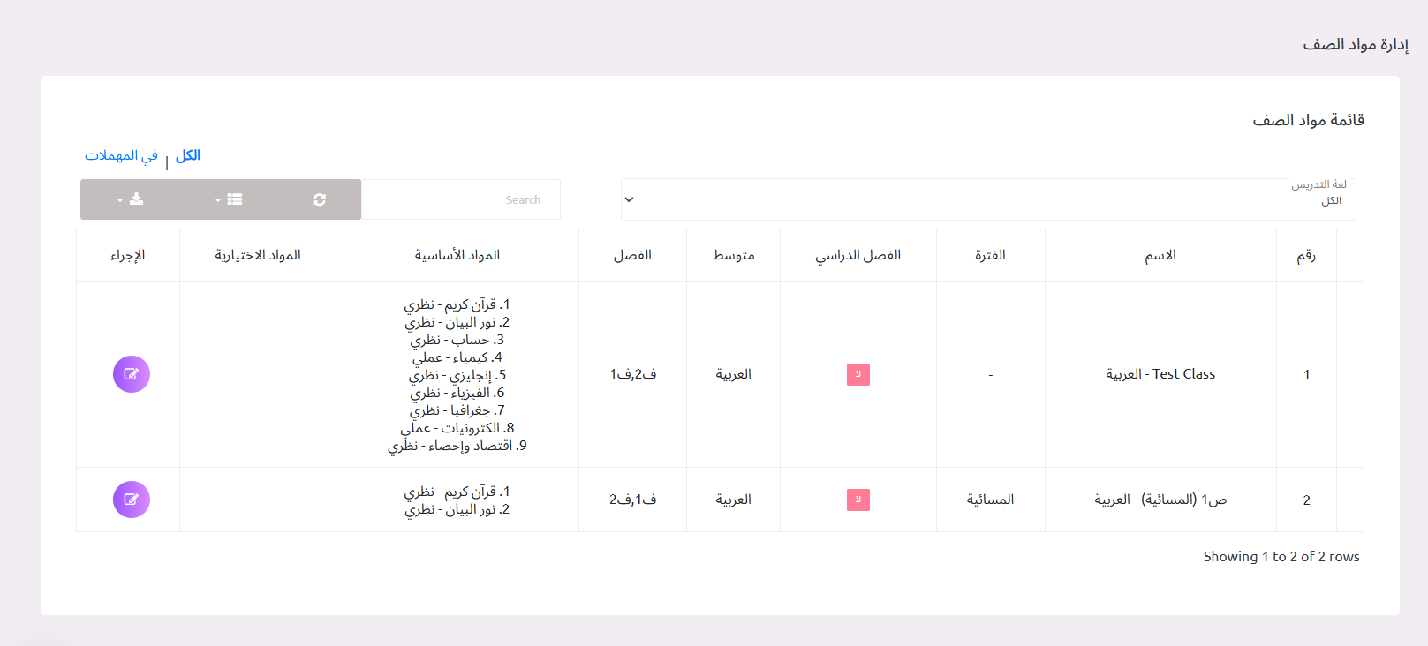Refresh the class subjects table

click(x=318, y=199)
